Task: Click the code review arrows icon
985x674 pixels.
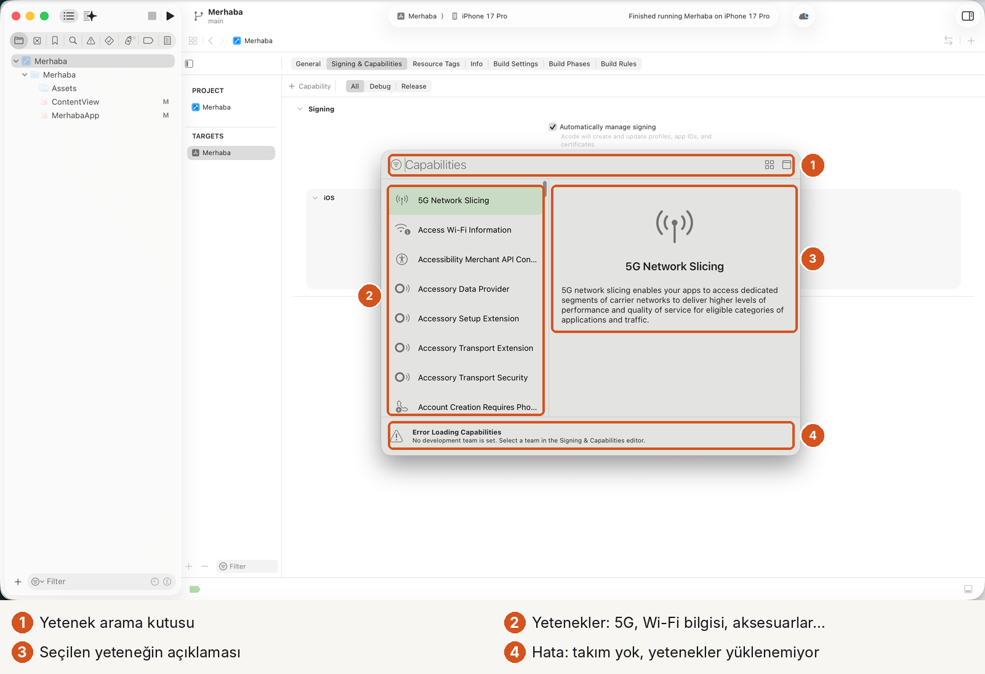Action: pos(948,41)
